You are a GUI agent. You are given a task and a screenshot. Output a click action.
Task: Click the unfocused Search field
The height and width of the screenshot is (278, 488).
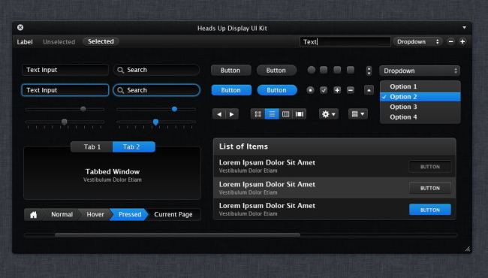tap(157, 70)
